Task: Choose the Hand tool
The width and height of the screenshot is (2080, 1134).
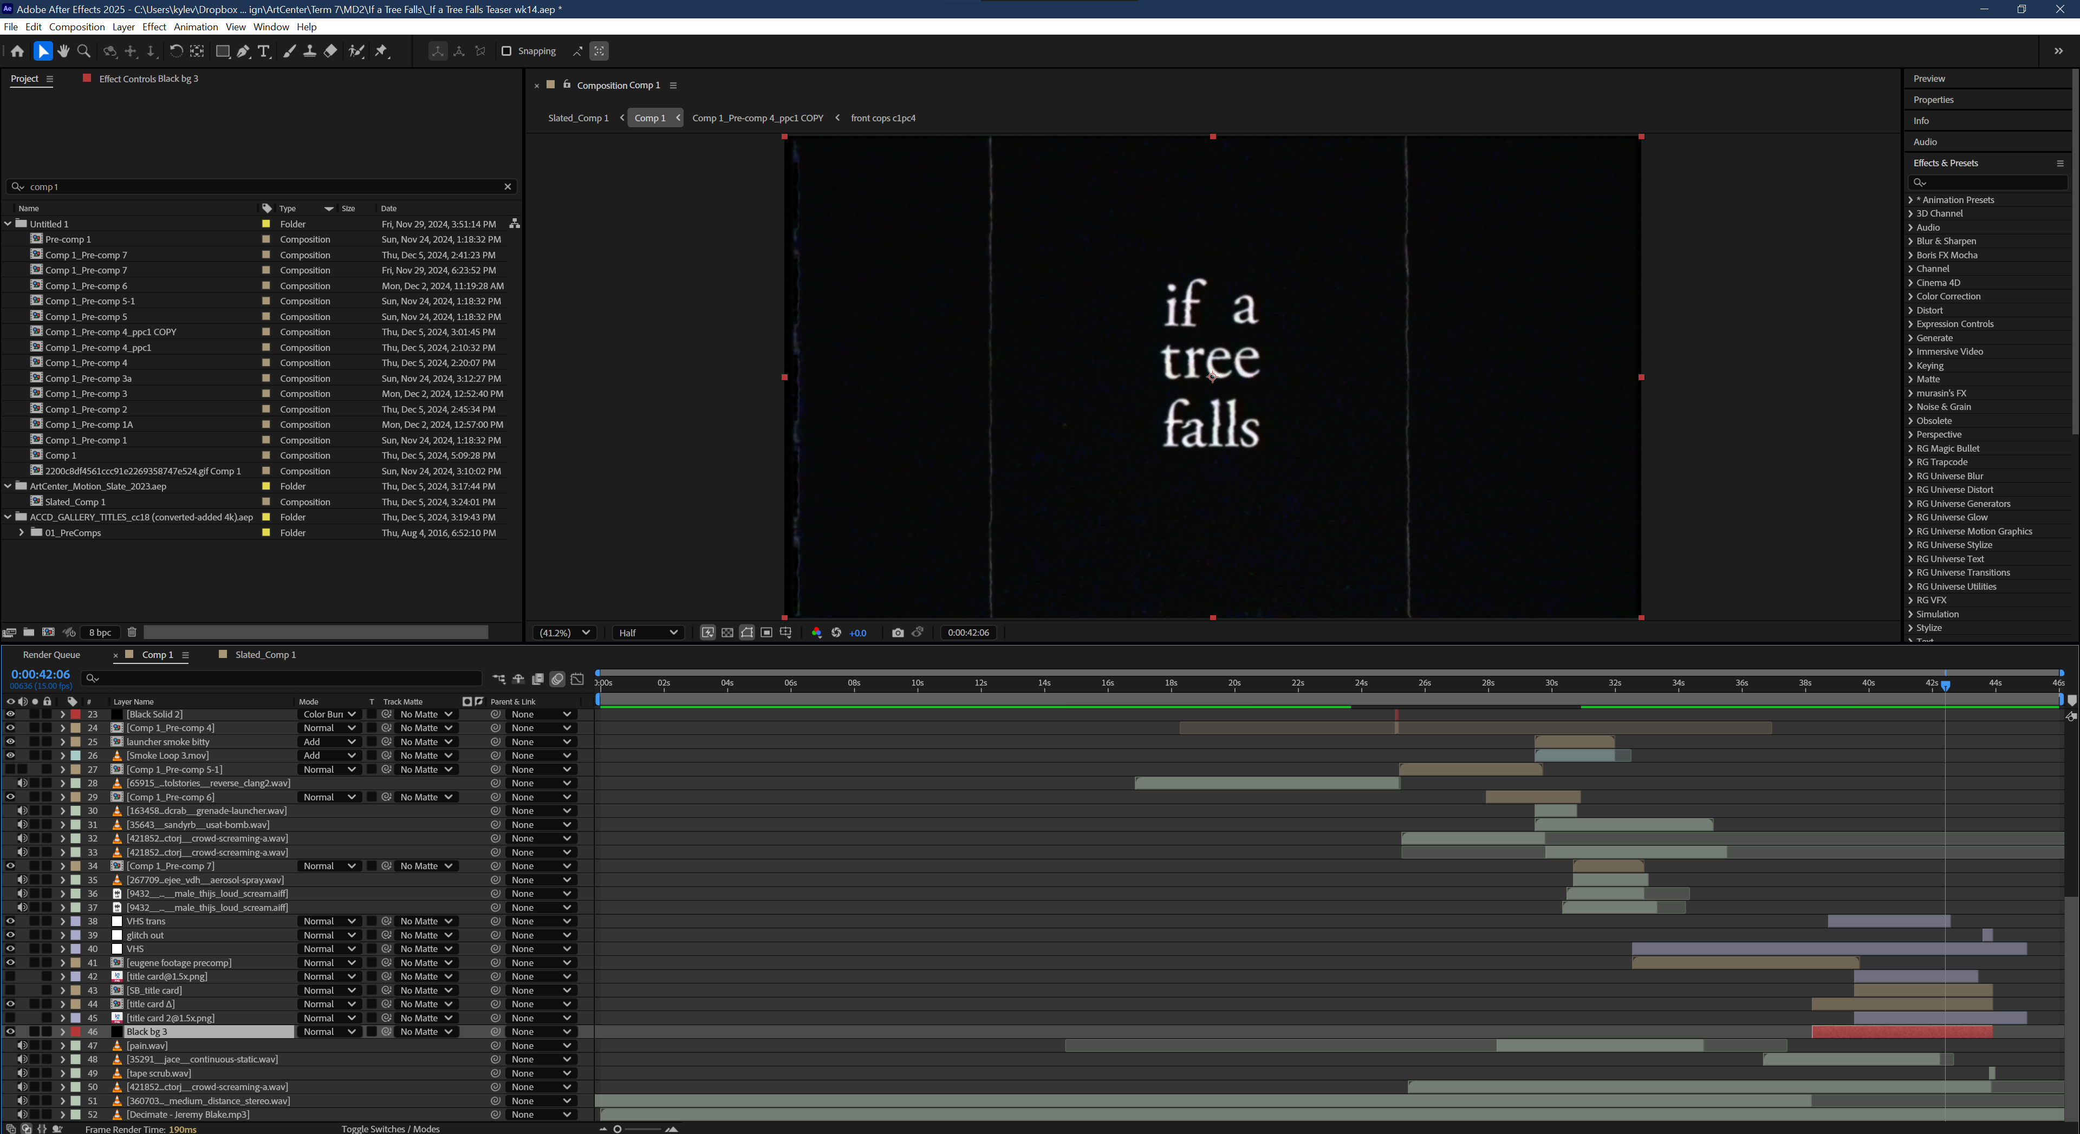Action: point(64,51)
